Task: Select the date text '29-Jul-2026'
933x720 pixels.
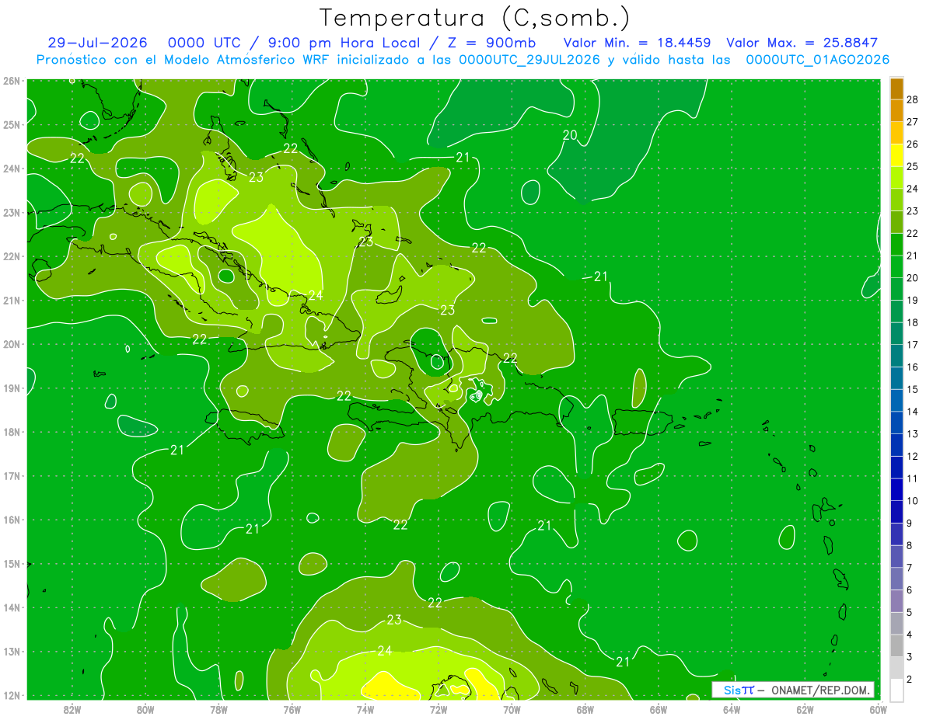Action: pyautogui.click(x=97, y=43)
